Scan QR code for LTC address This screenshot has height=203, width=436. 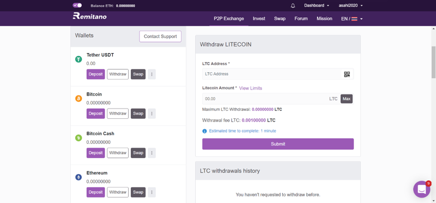point(347,74)
